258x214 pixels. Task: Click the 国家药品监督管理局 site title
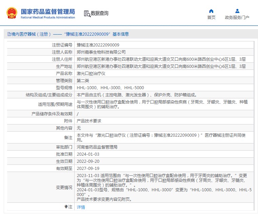coord(48,12)
